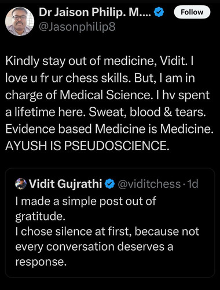
Task: Click the Vidit Gujrathi name
Action: pos(65,184)
